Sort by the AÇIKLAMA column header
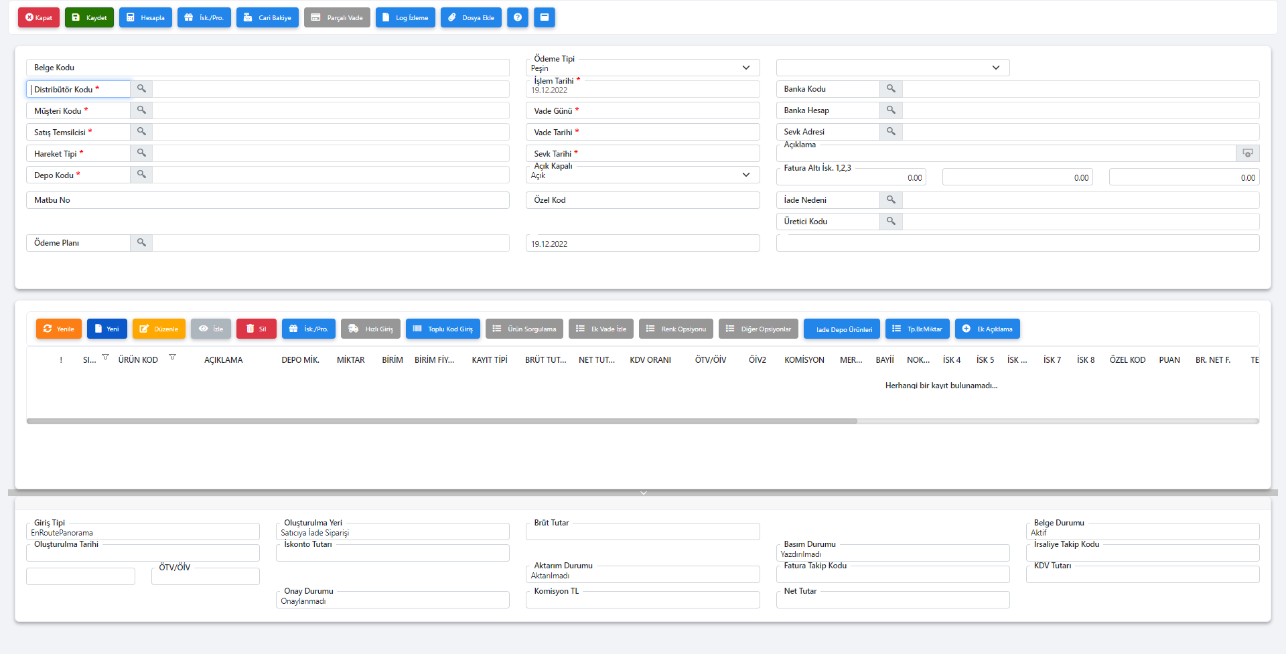The width and height of the screenshot is (1286, 654). [x=223, y=360]
